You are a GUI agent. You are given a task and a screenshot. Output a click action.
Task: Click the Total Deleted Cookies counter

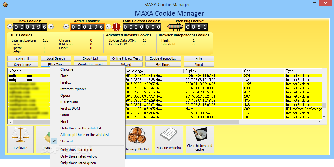142,27
